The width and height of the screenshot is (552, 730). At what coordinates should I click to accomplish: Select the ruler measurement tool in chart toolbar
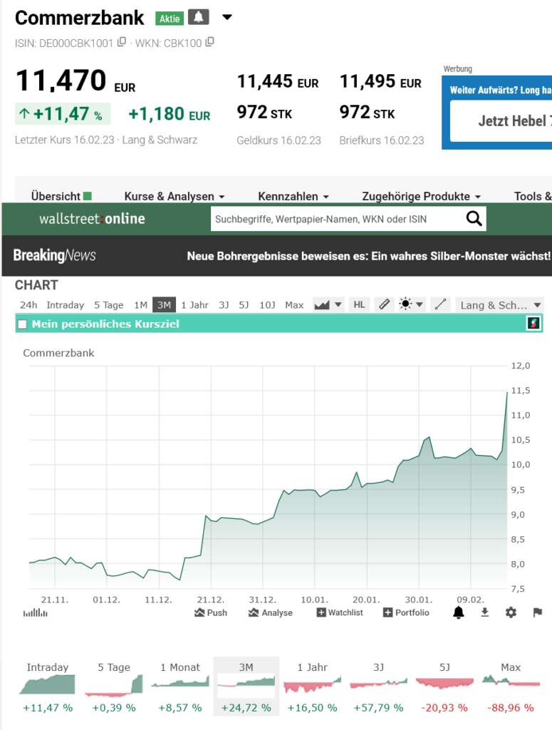(385, 304)
